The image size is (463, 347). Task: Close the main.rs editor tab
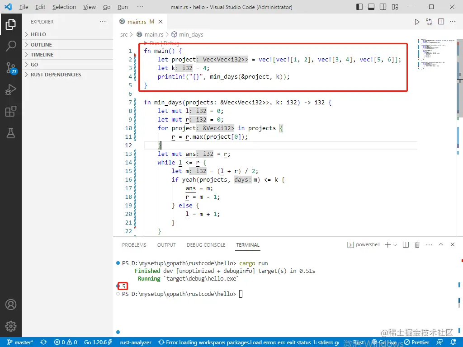(x=161, y=22)
